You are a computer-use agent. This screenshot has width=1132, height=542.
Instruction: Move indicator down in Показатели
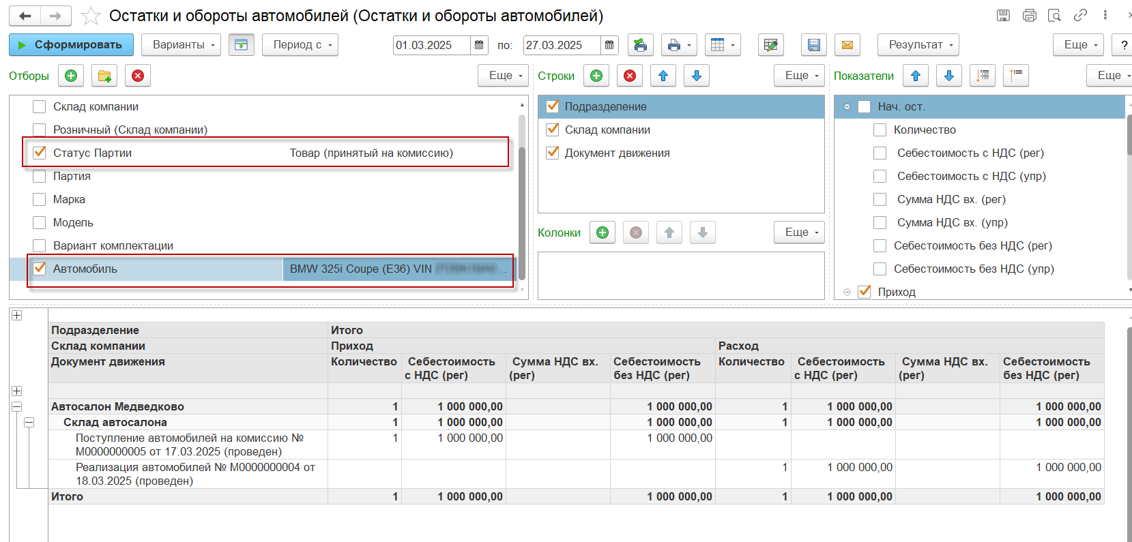(x=949, y=76)
